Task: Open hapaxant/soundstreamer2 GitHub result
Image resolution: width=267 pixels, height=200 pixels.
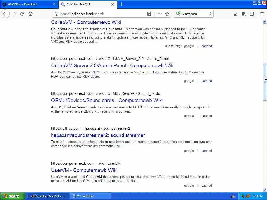Action: (98, 135)
